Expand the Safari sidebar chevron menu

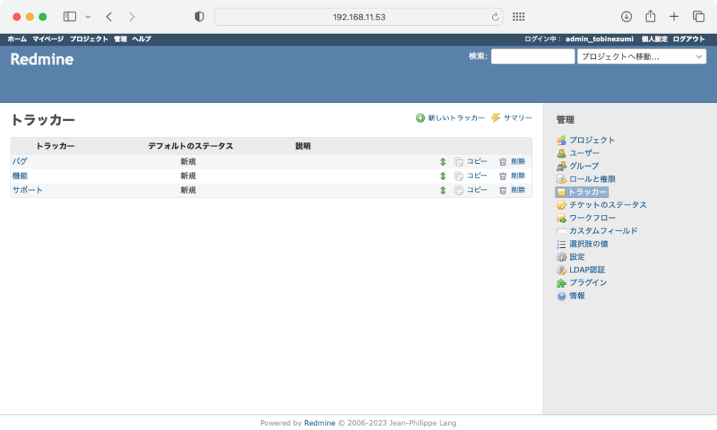coord(88,17)
